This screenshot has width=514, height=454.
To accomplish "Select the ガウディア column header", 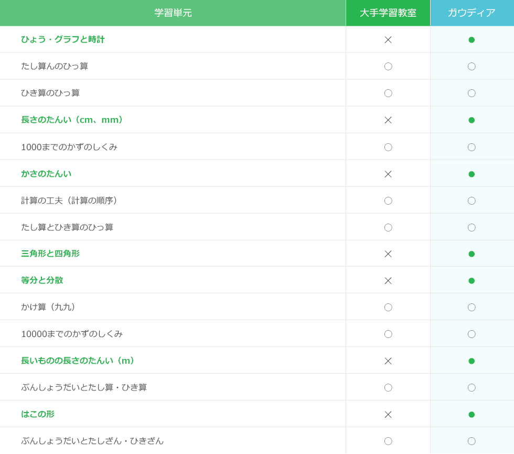I will pyautogui.click(x=472, y=13).
